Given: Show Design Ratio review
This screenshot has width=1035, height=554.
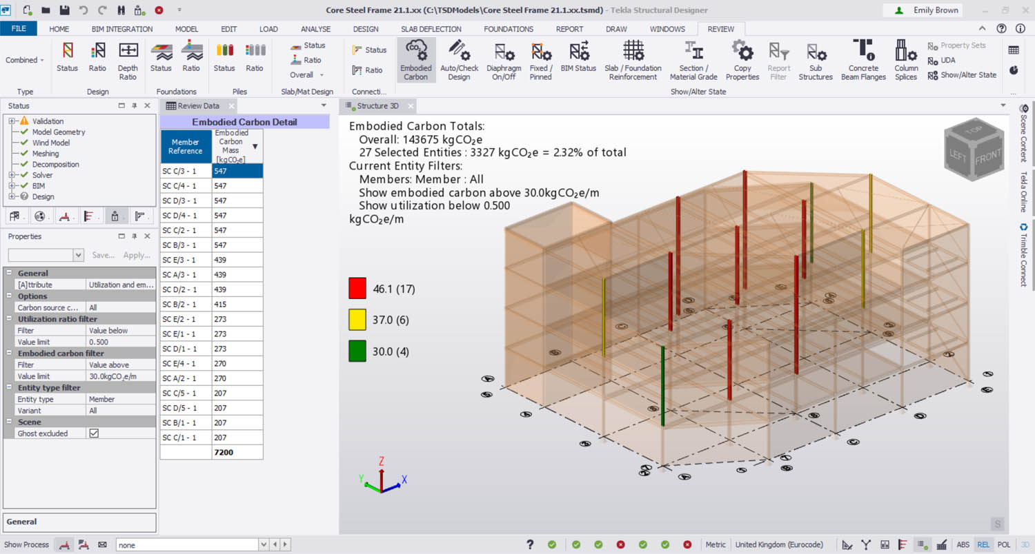Looking at the screenshot, I should coord(97,57).
